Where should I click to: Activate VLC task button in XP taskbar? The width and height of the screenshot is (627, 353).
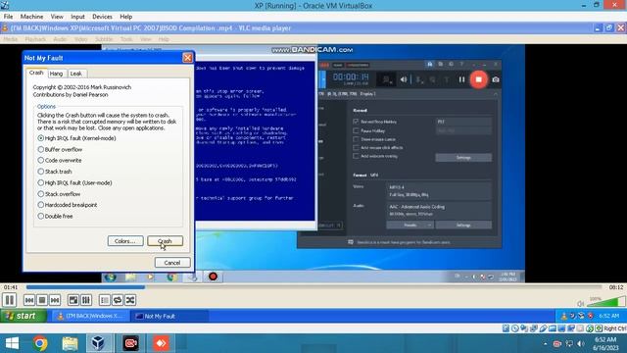(90, 316)
